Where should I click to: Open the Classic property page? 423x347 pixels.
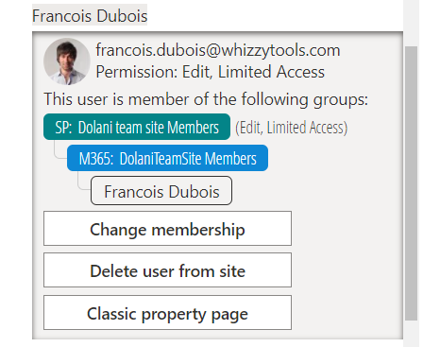pos(167,313)
